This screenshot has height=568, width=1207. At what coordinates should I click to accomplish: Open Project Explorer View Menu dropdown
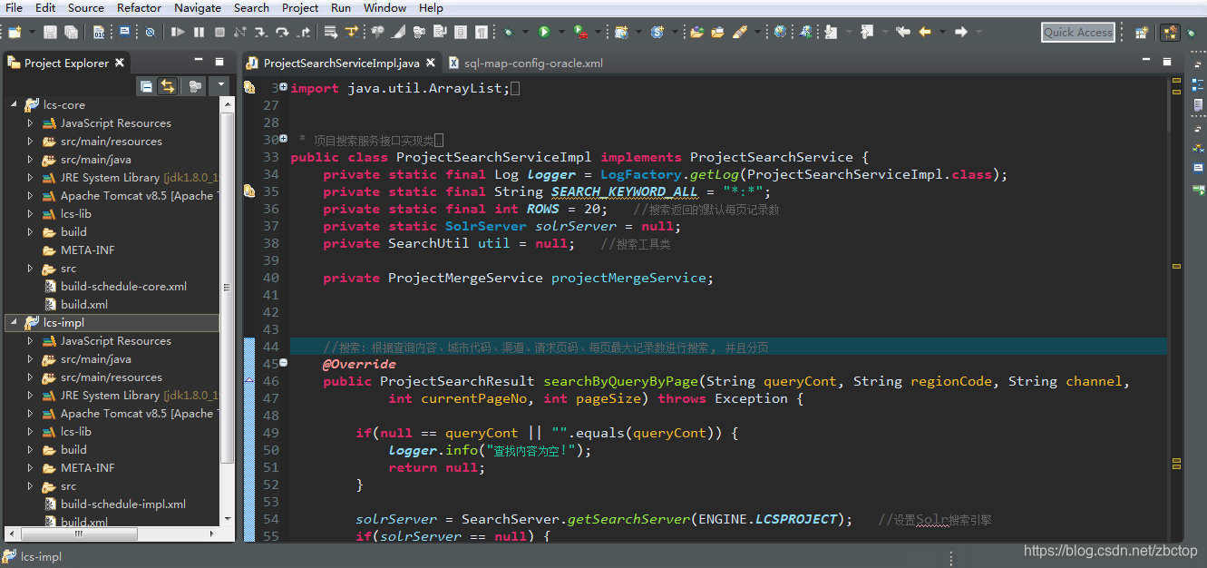pos(221,86)
